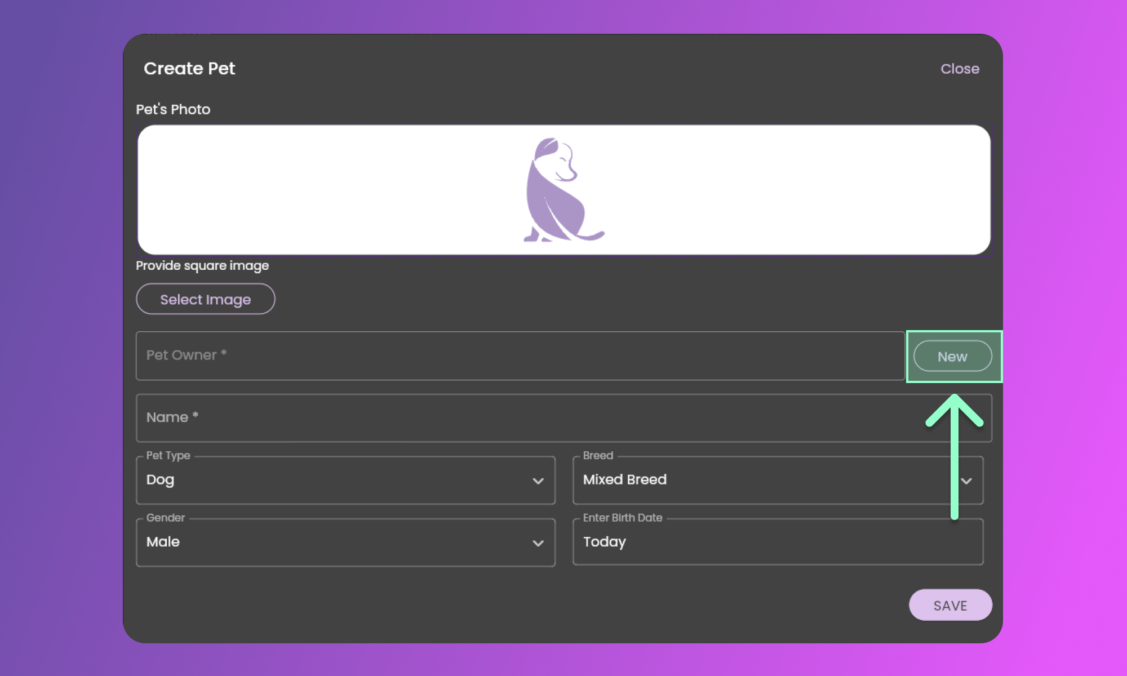Open the Breed dropdown showing Mixed Breed
Viewport: 1127px width, 676px height.
761,480
